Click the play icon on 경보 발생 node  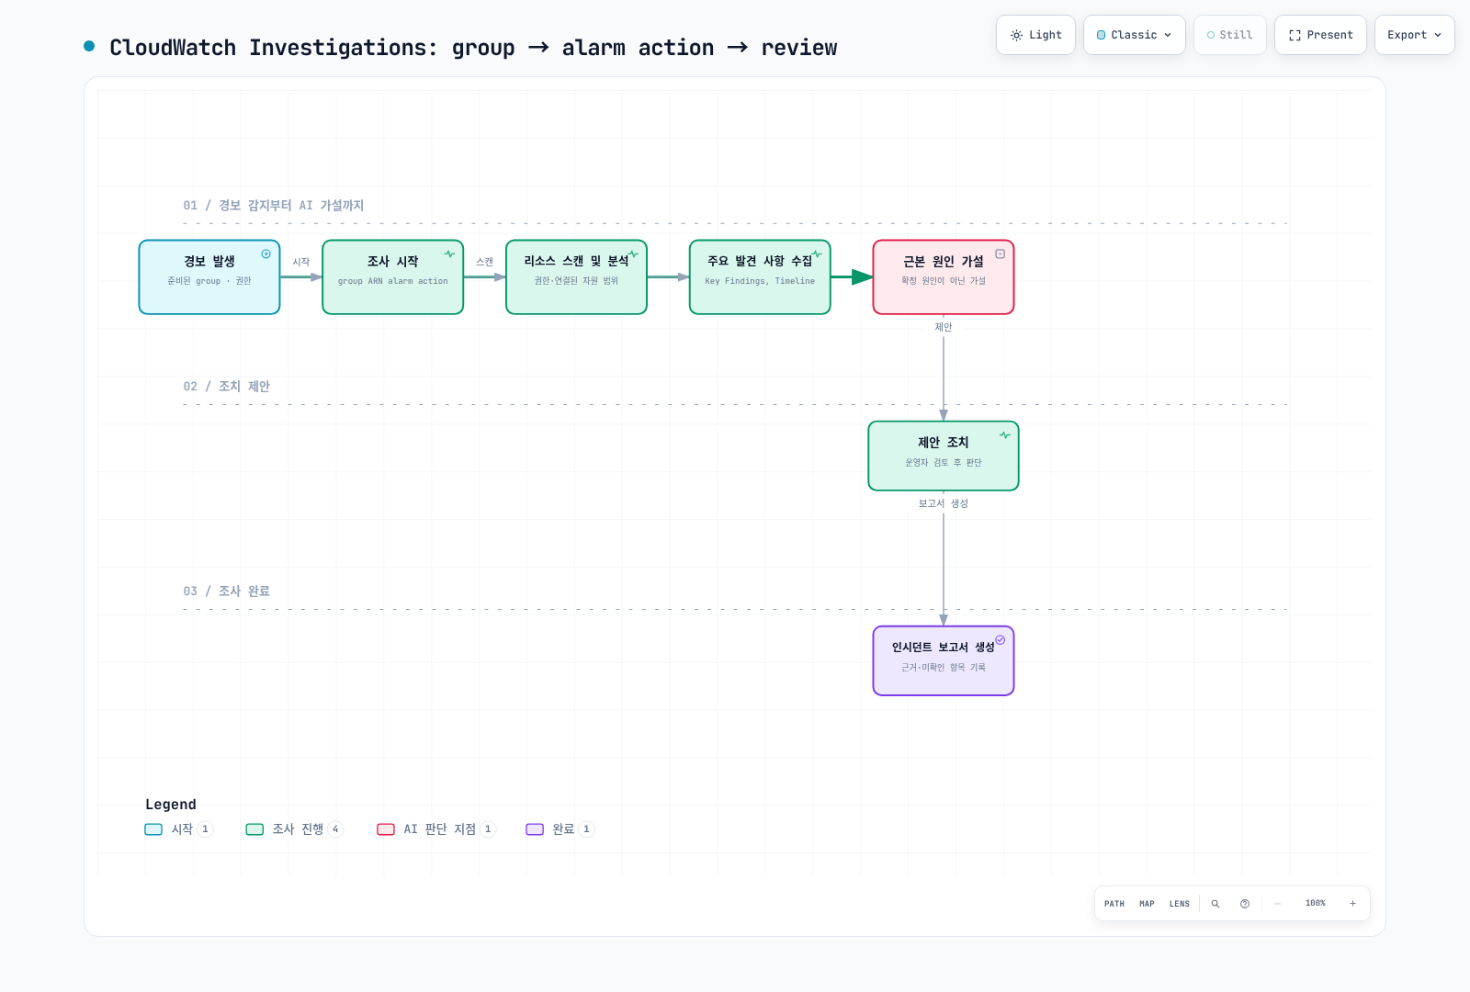(266, 254)
